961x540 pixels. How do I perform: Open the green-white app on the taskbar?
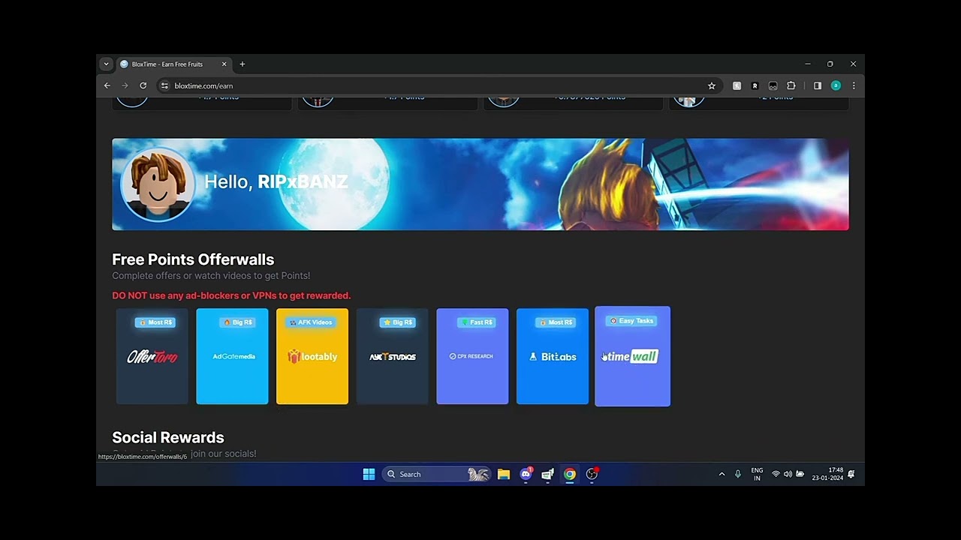pos(548,474)
